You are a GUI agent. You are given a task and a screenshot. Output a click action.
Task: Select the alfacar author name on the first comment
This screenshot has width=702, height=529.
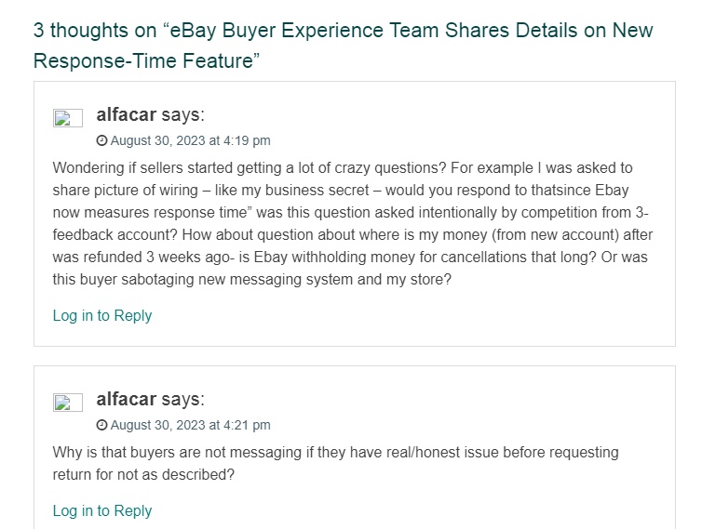[x=127, y=115]
